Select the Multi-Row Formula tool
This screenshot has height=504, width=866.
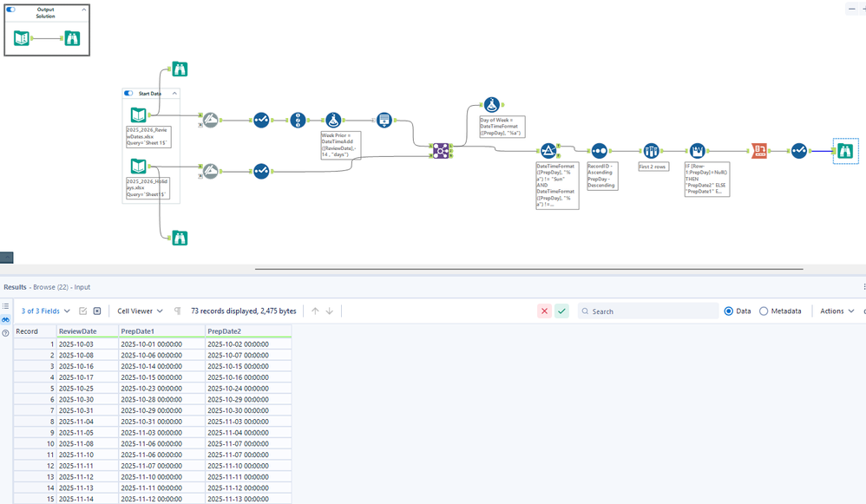pyautogui.click(x=698, y=151)
